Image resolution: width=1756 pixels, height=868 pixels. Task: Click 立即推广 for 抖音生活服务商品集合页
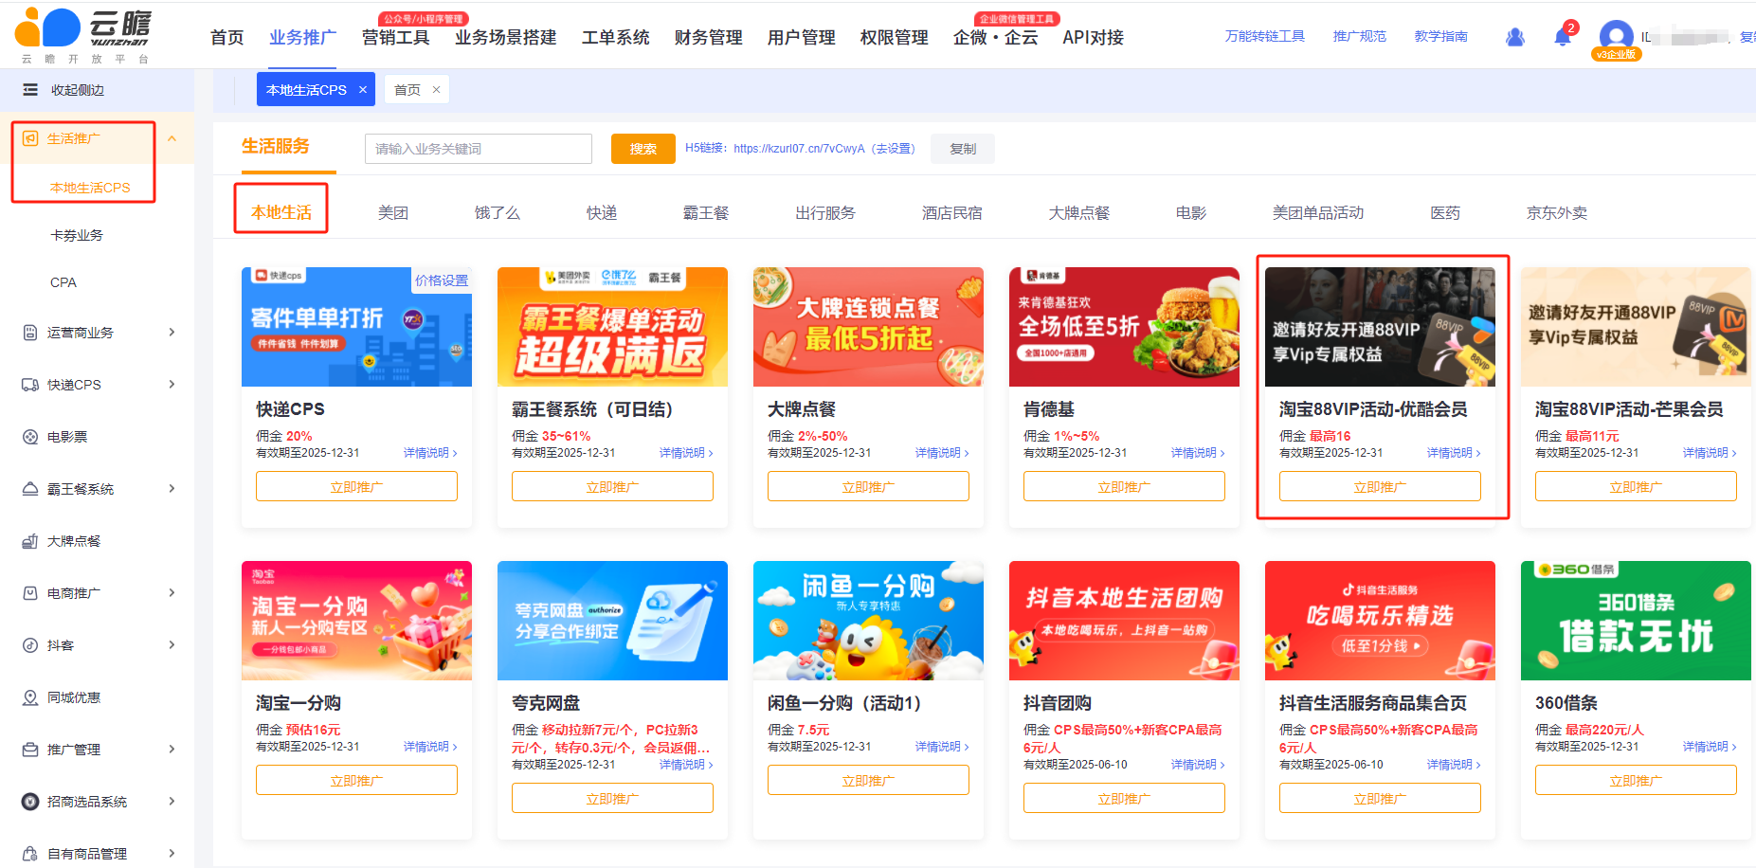[1380, 799]
